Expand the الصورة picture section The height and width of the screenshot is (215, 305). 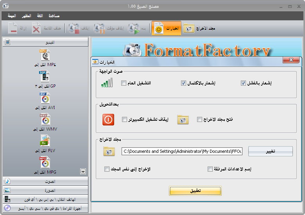tap(45, 190)
